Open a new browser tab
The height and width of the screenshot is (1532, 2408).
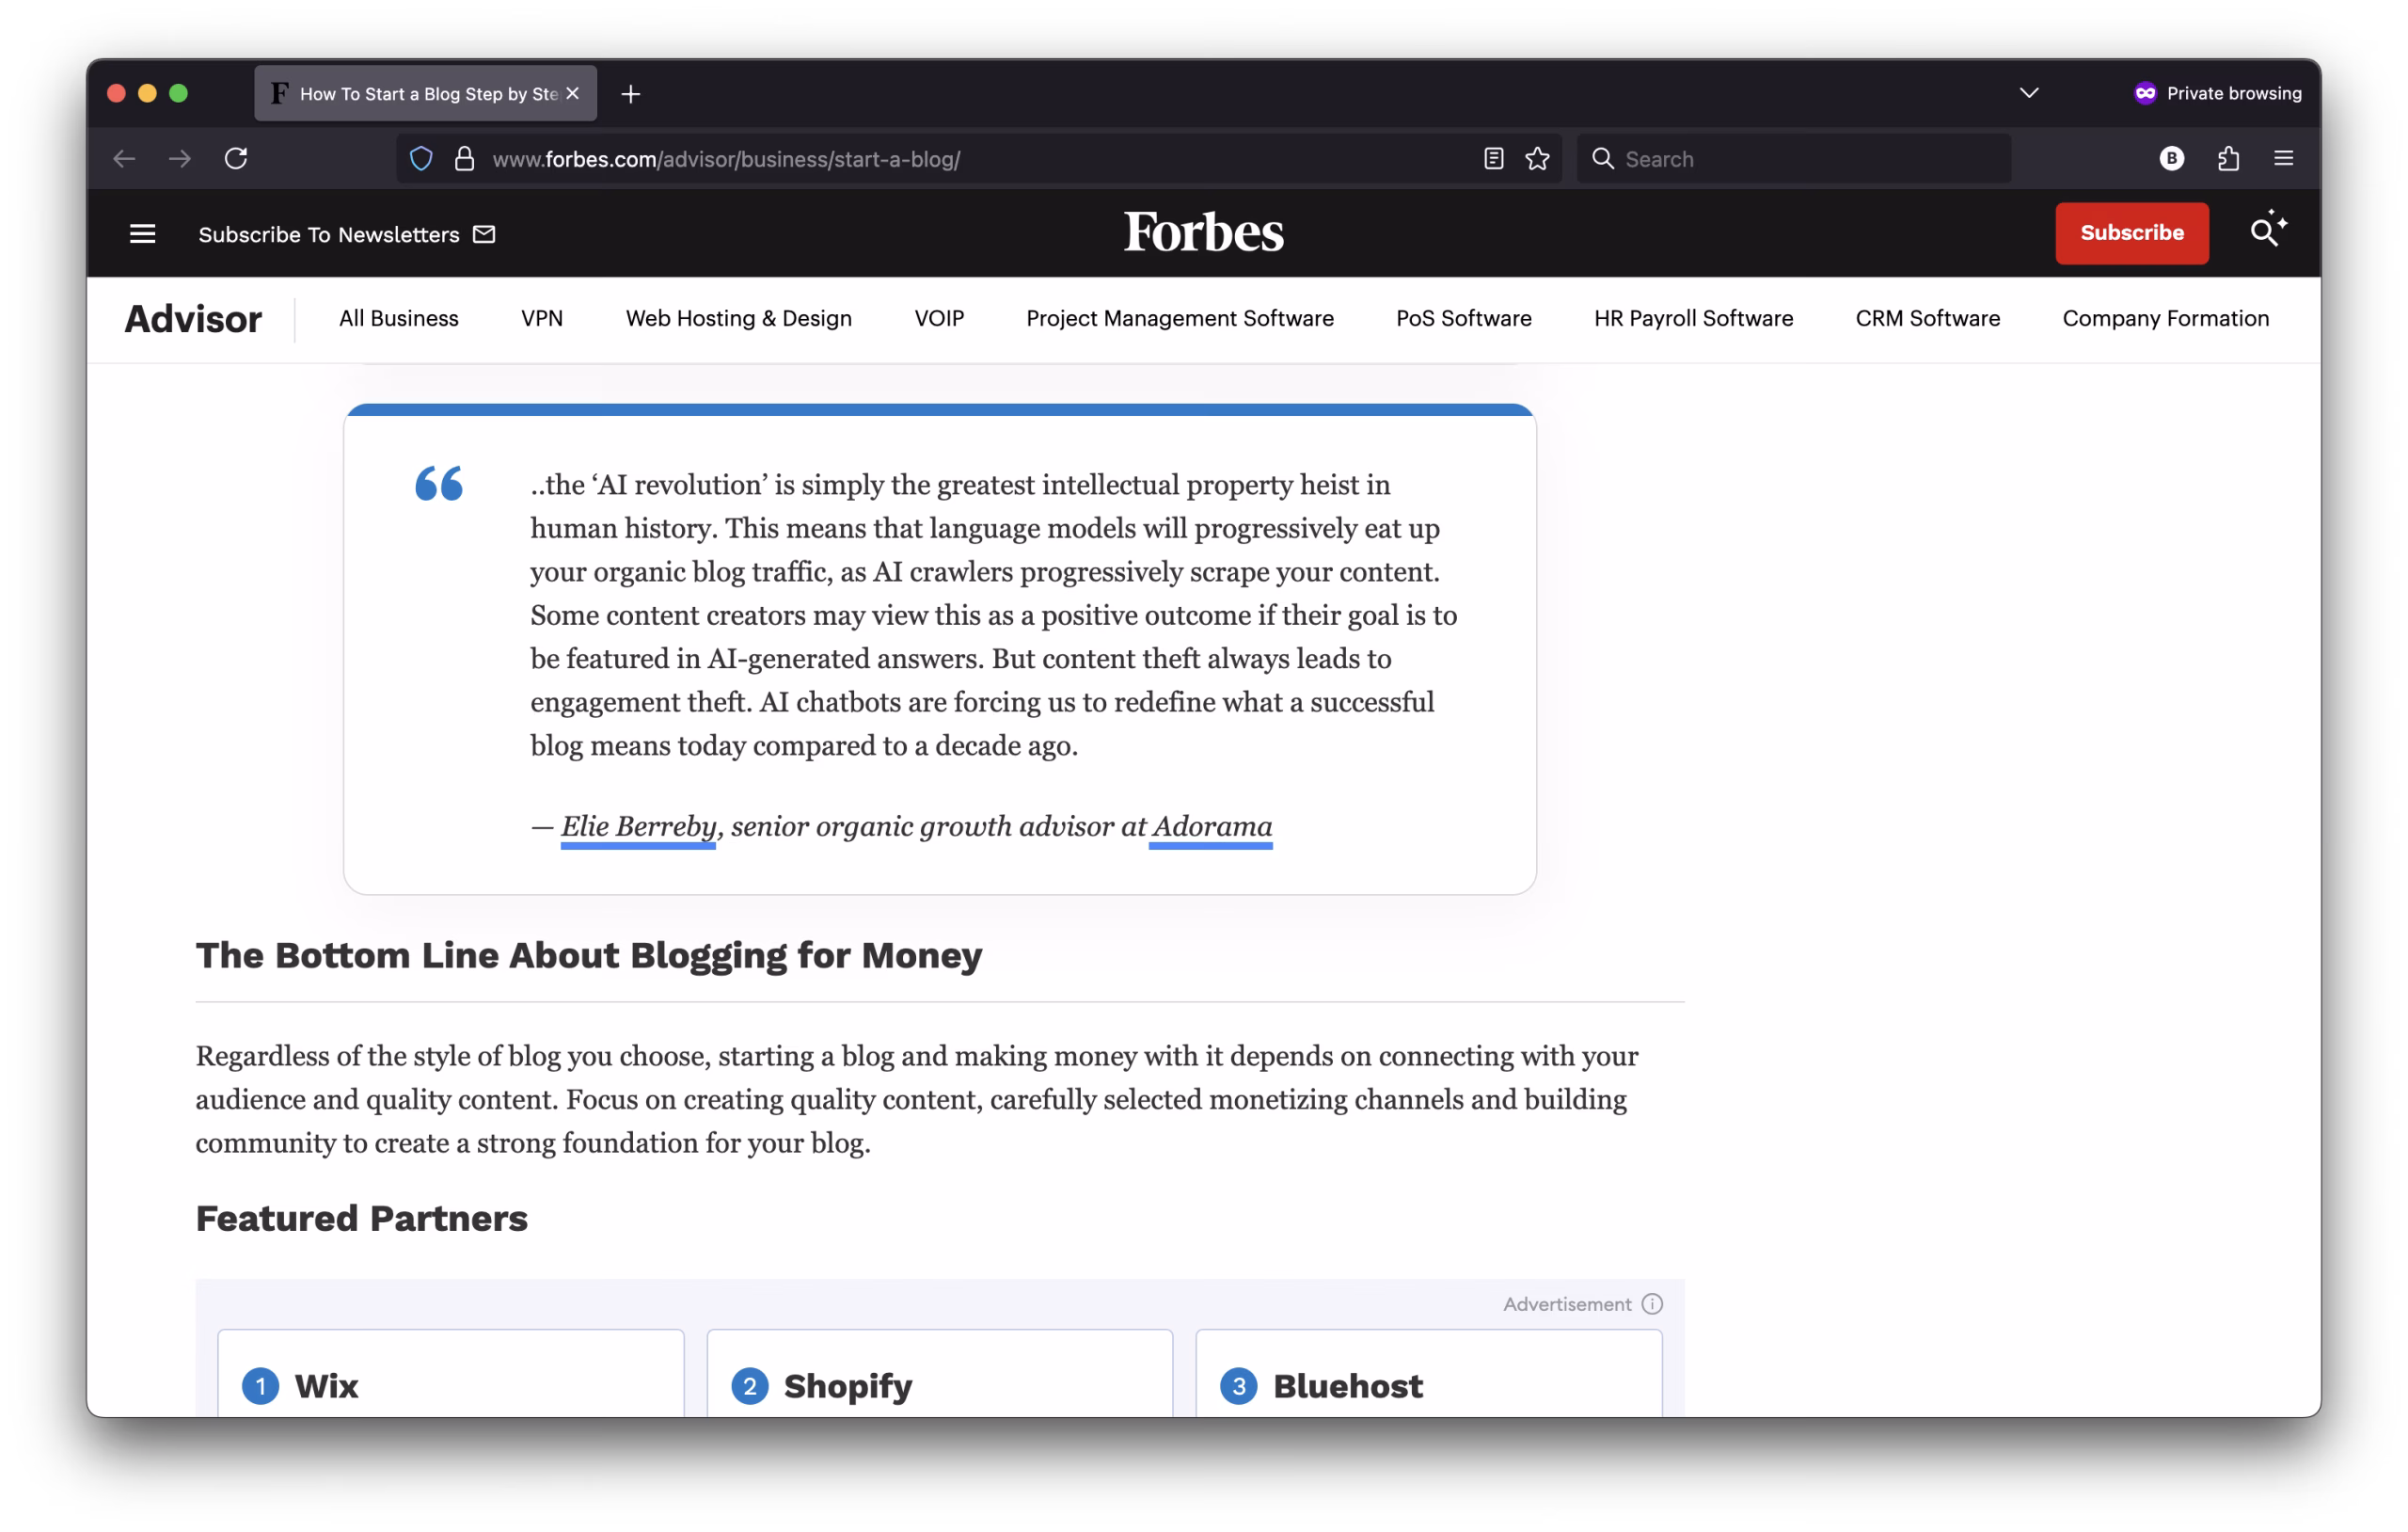[630, 94]
